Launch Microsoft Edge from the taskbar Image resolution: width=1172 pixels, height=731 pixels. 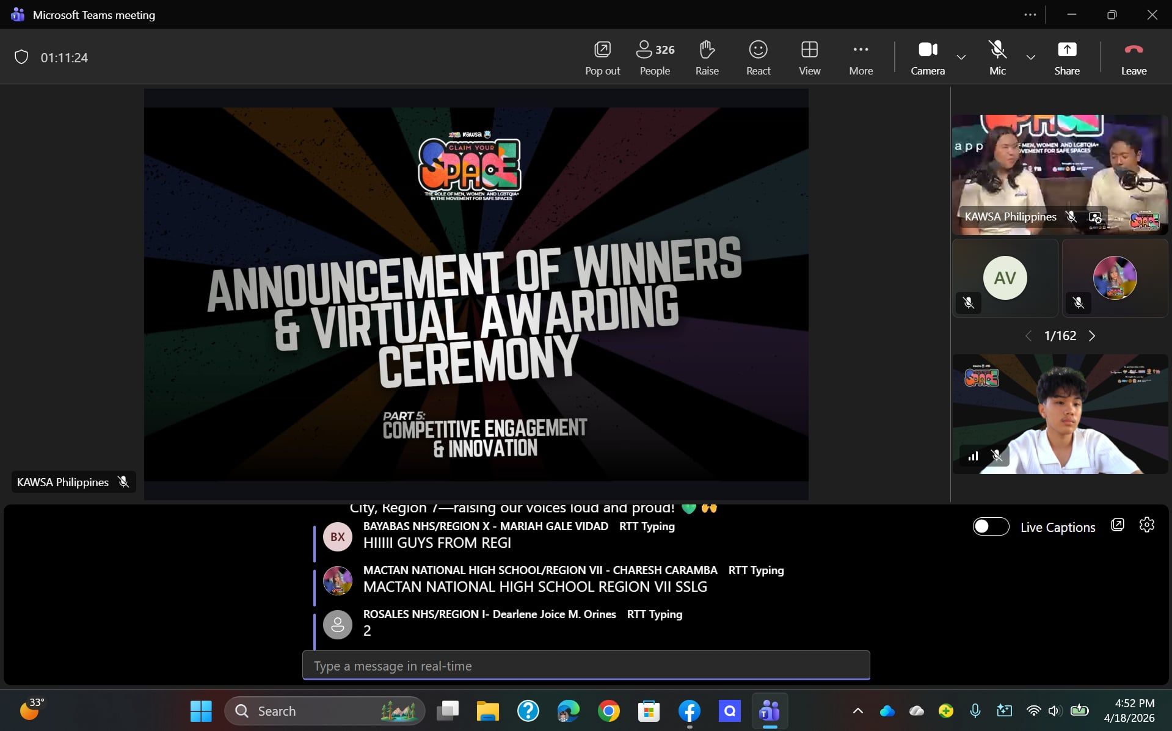(569, 711)
